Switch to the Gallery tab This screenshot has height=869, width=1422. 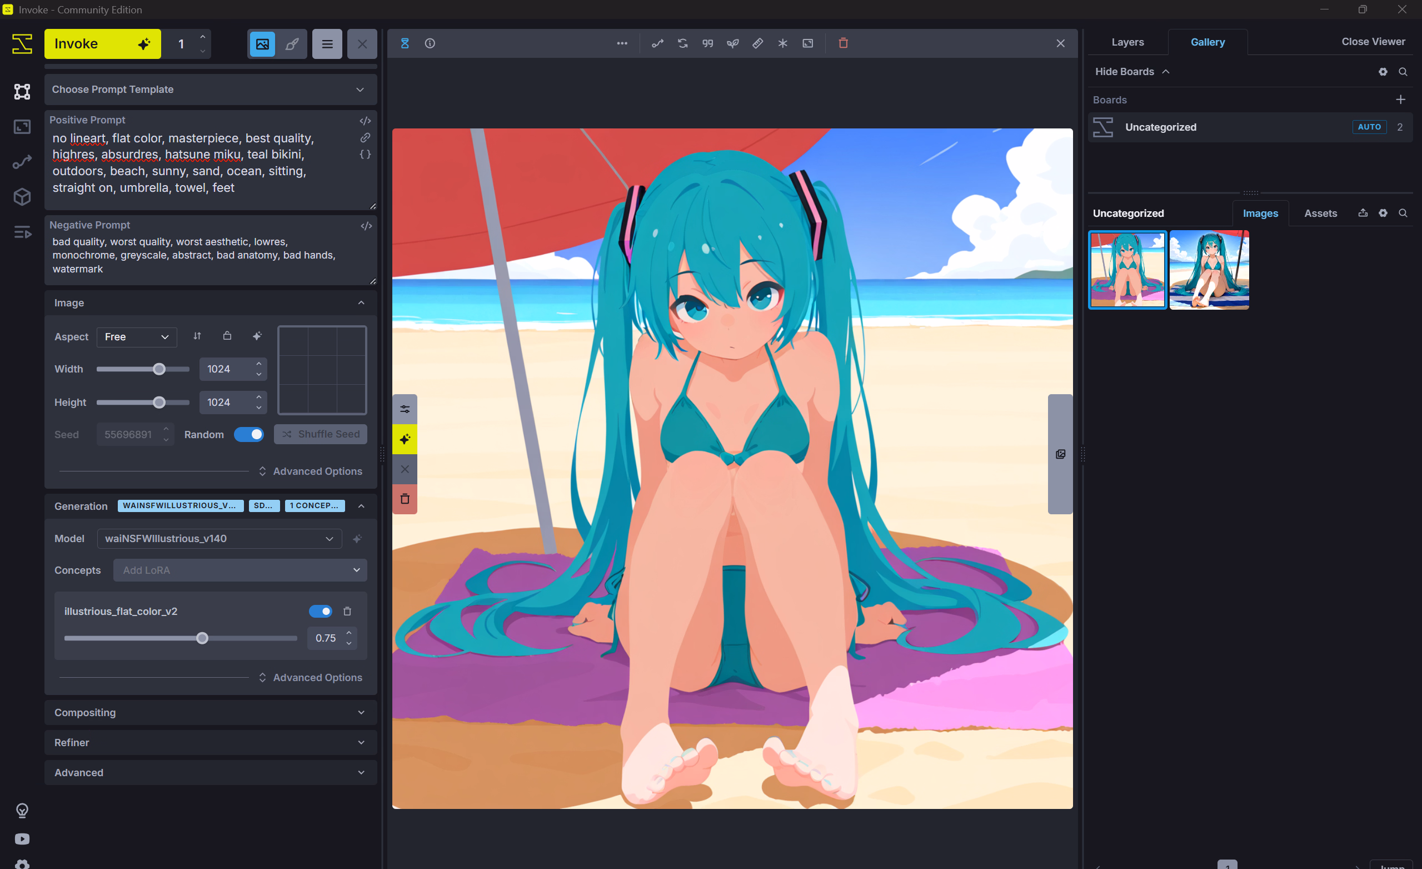(1208, 42)
